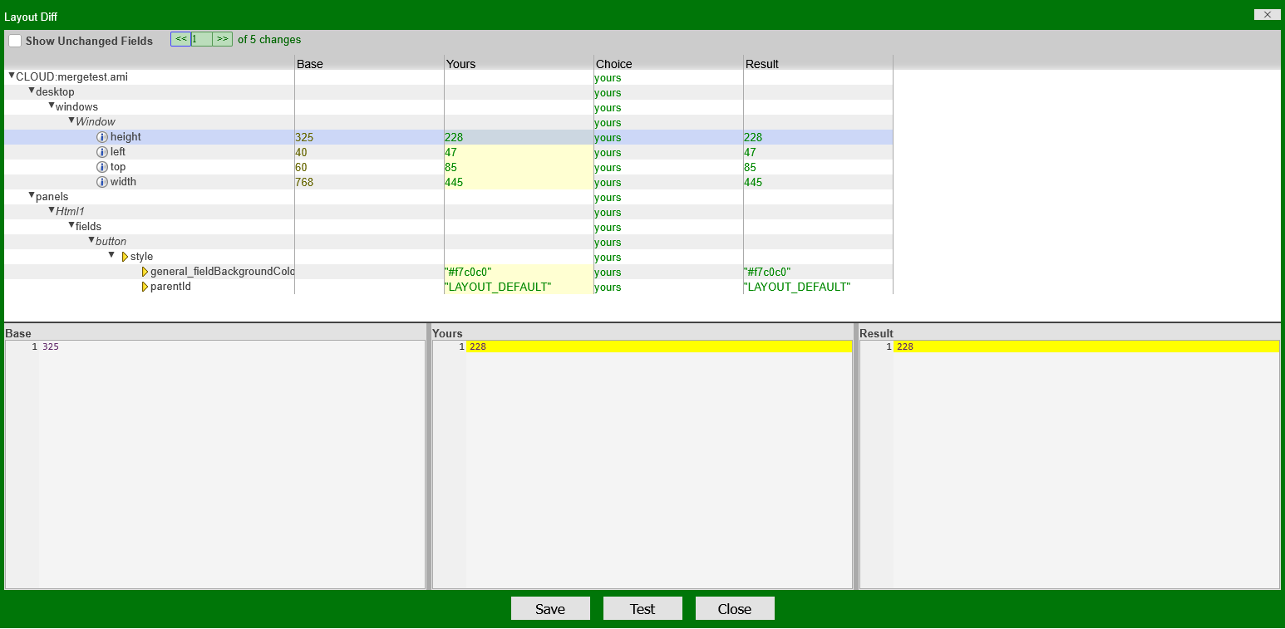
Task: Click the info icon beside top
Action: [102, 167]
